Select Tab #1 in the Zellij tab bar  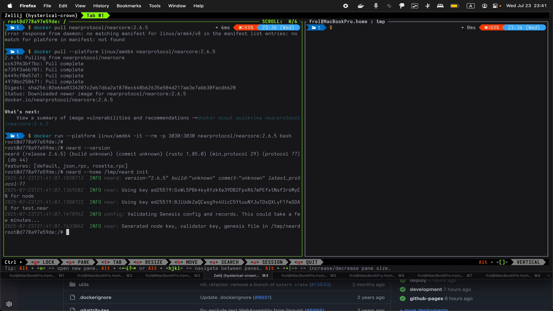95,16
